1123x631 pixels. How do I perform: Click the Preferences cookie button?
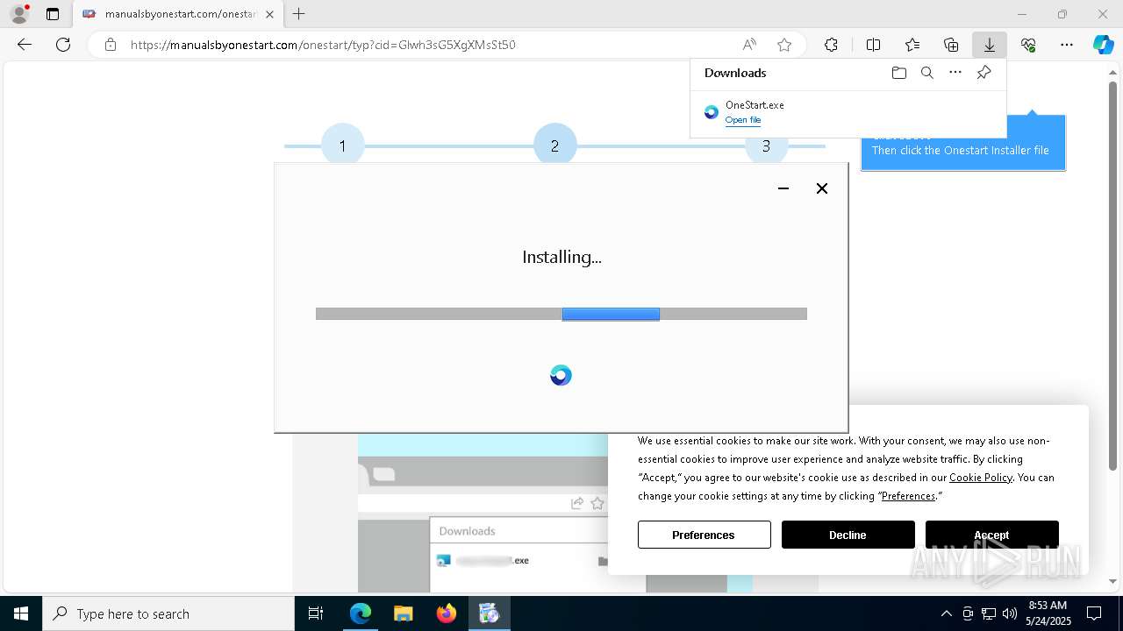point(704,535)
